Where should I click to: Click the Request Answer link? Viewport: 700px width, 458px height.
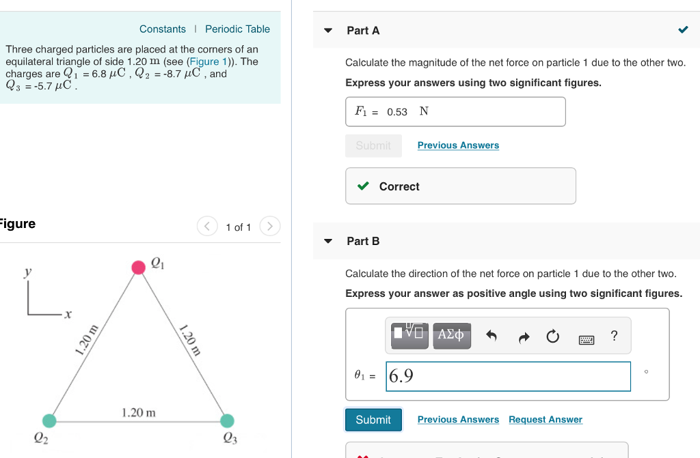point(545,419)
